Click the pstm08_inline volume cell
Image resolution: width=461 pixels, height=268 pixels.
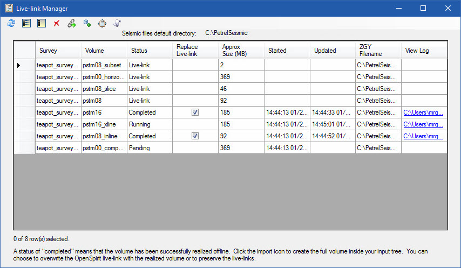104,136
